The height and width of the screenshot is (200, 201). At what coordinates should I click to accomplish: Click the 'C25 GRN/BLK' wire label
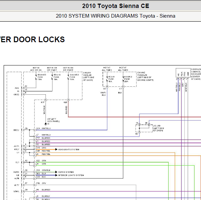(44, 170)
